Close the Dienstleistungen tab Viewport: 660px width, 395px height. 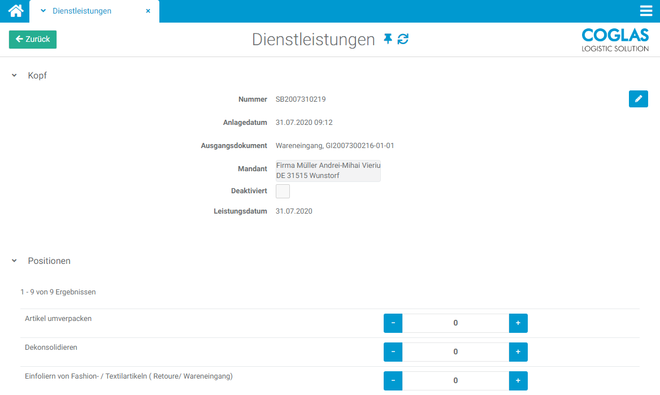click(x=148, y=11)
